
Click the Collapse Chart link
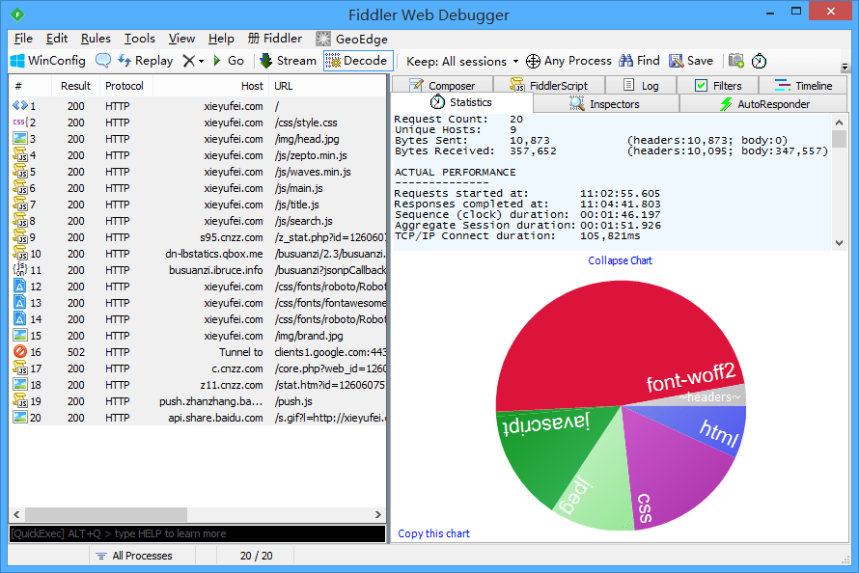(621, 260)
